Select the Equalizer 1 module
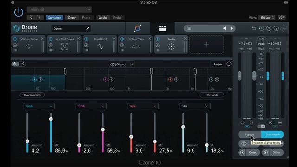 point(100,46)
